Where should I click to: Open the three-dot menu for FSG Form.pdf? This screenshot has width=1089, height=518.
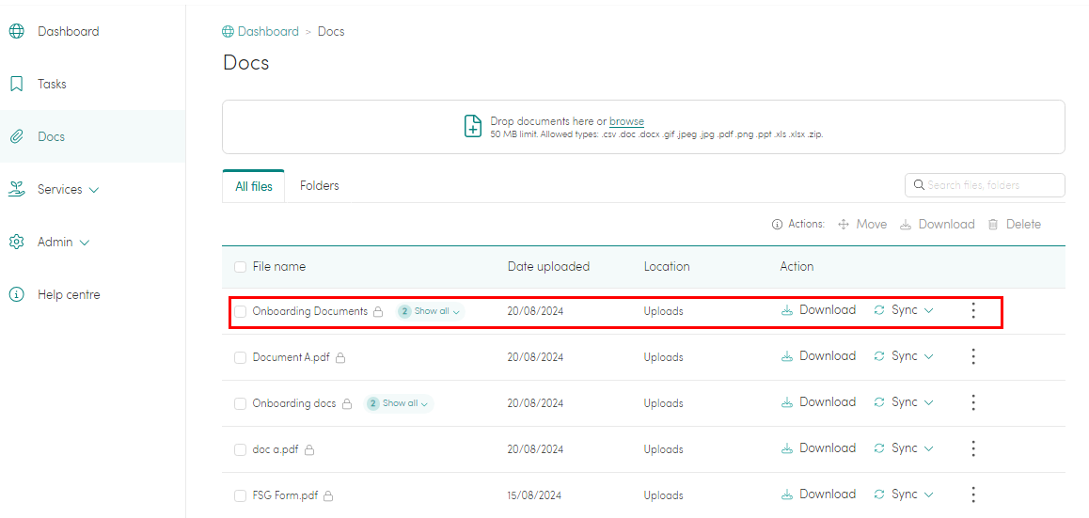point(972,494)
